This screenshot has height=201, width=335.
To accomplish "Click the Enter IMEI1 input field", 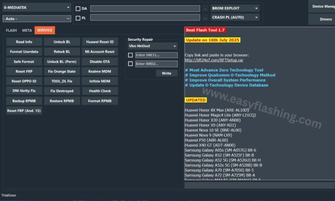I will click(157, 55).
